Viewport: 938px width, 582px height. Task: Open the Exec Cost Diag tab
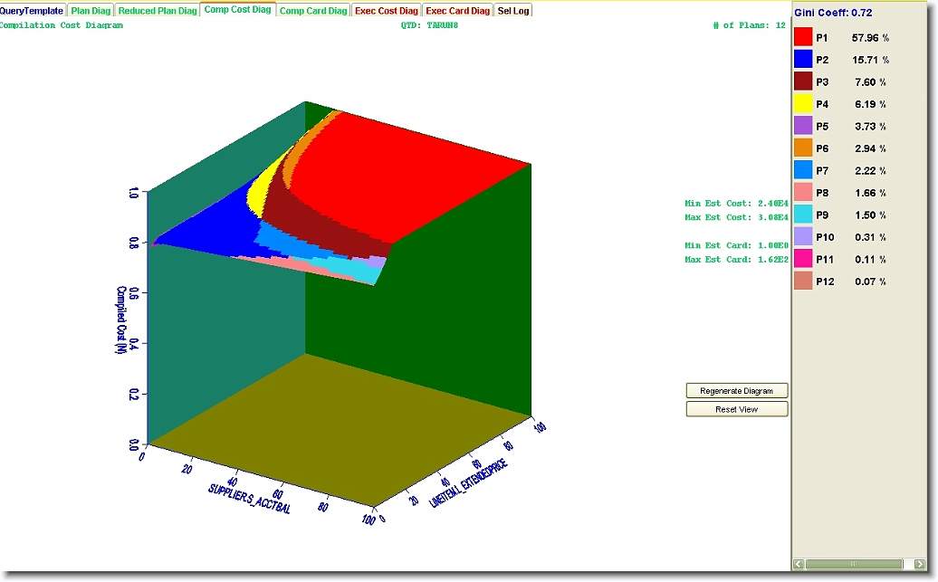pyautogui.click(x=387, y=11)
